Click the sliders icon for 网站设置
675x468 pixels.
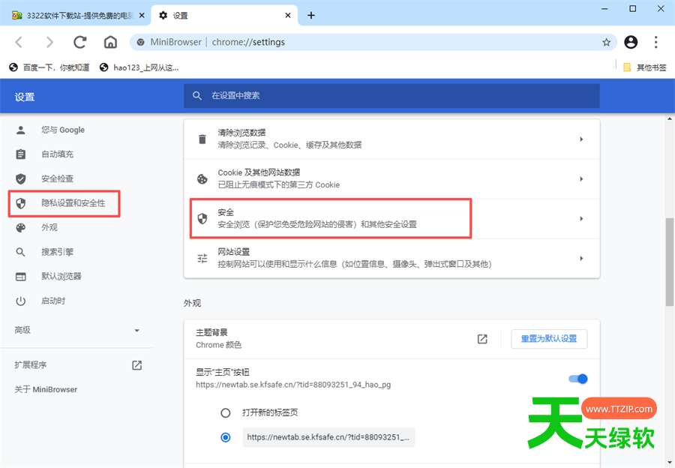202,258
